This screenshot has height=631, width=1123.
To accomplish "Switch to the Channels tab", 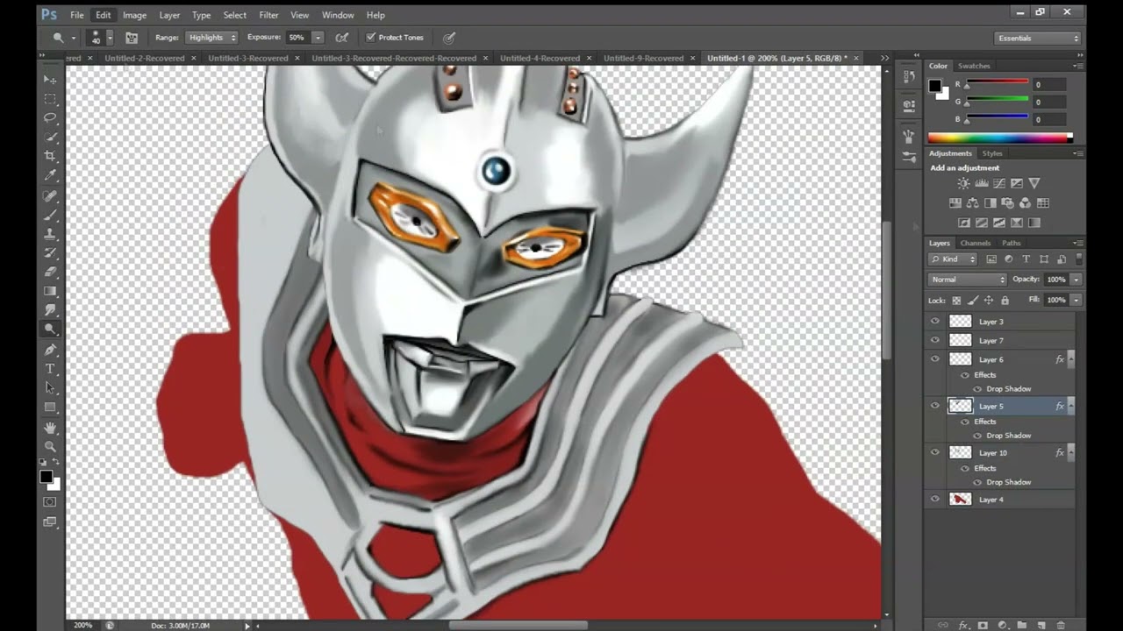I will click(x=975, y=243).
